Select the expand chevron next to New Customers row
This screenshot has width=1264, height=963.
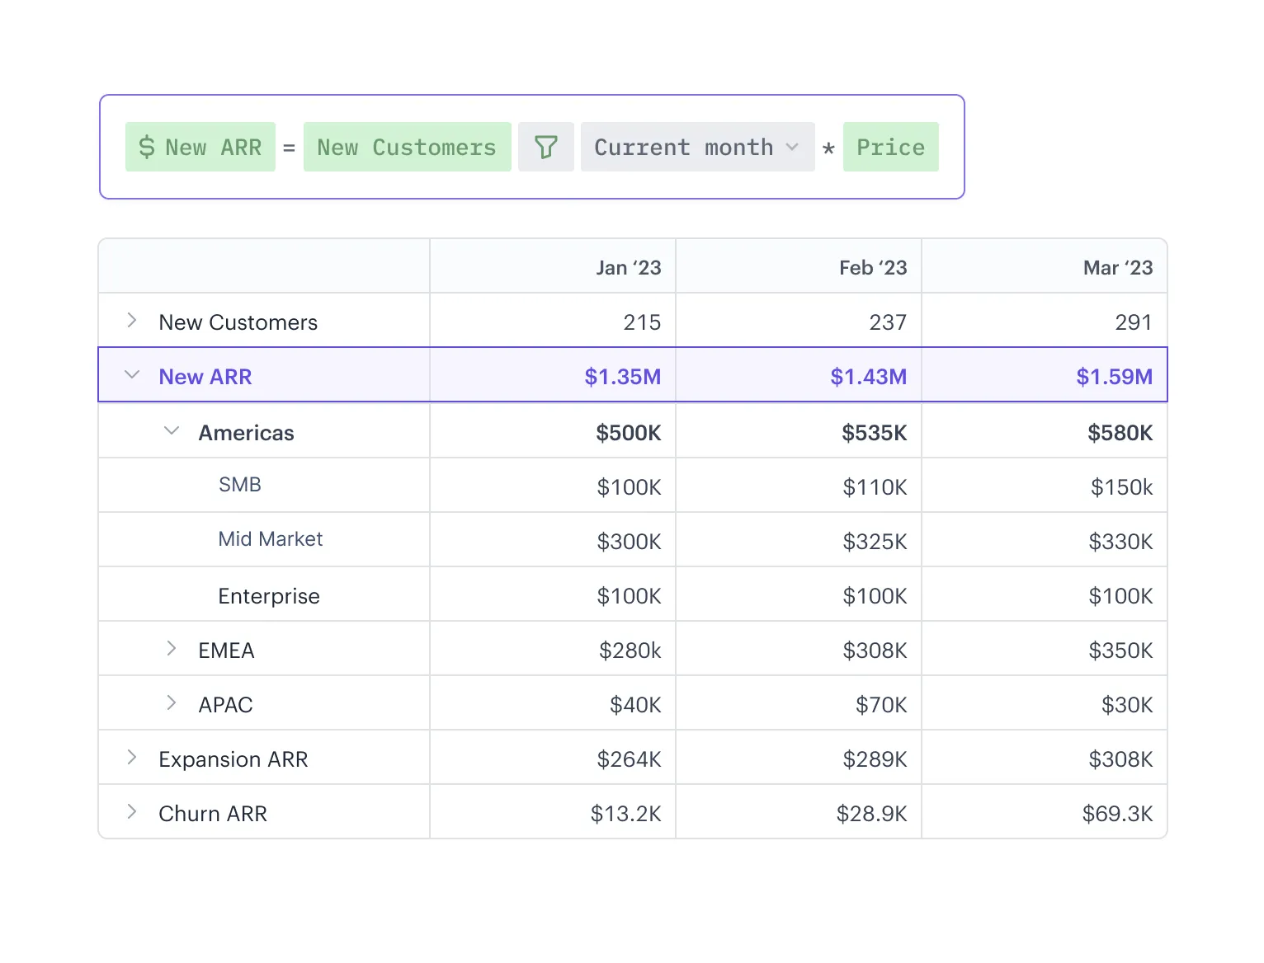(131, 321)
